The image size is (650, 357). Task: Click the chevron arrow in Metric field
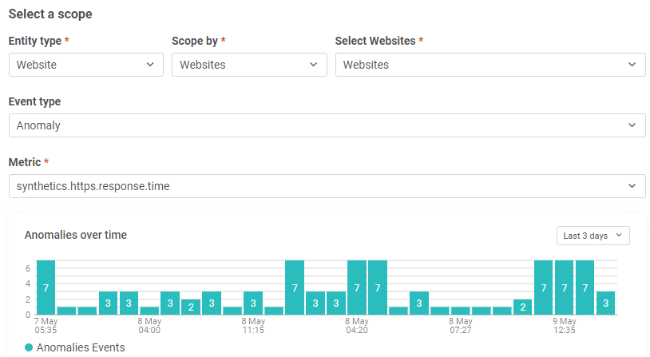click(x=632, y=186)
